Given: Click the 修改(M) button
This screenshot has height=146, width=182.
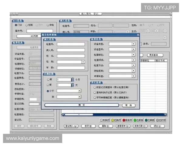Looking at the screenshot, I should coord(88,126).
